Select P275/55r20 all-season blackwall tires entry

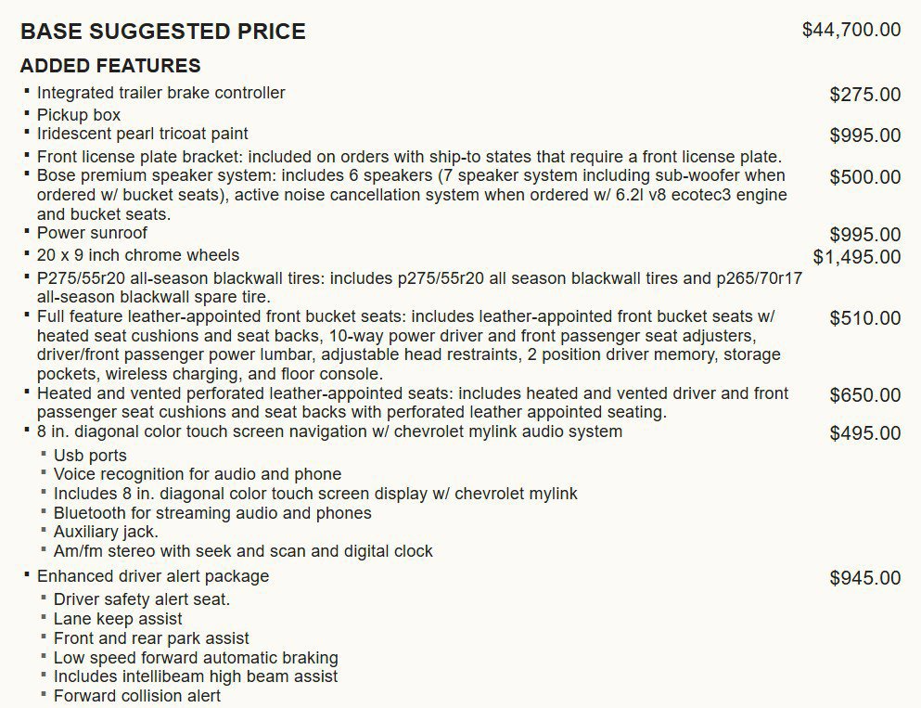419,288
